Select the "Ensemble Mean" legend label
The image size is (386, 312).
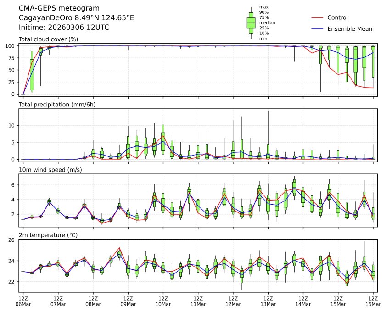coord(349,28)
